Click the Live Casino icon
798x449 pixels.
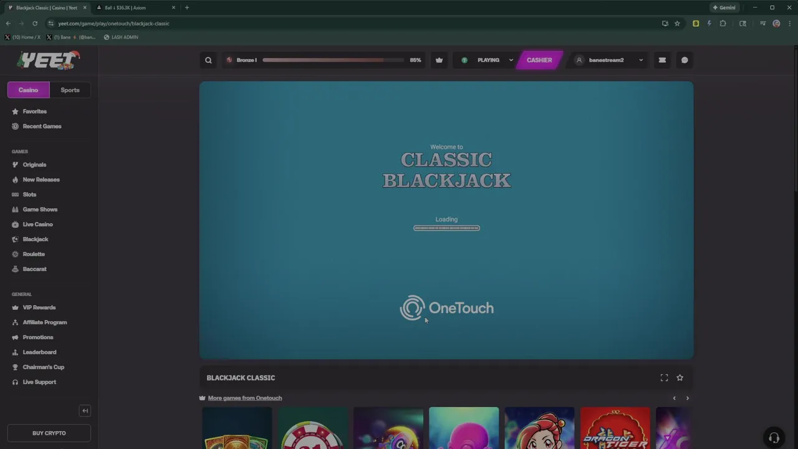(16, 224)
